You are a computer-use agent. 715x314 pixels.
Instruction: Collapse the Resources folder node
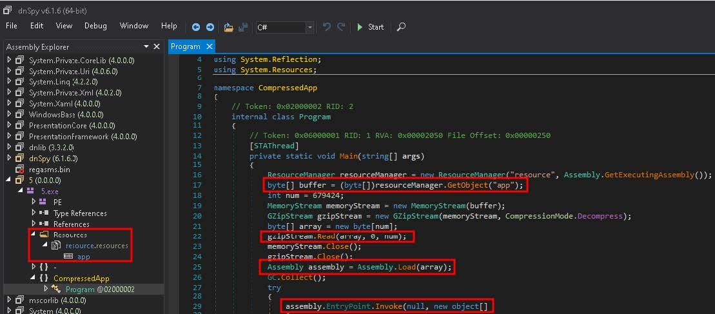(x=34, y=234)
